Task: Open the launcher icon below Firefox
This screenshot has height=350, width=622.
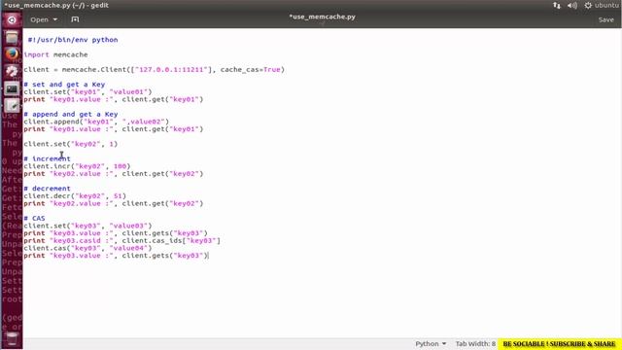Action: 12,71
